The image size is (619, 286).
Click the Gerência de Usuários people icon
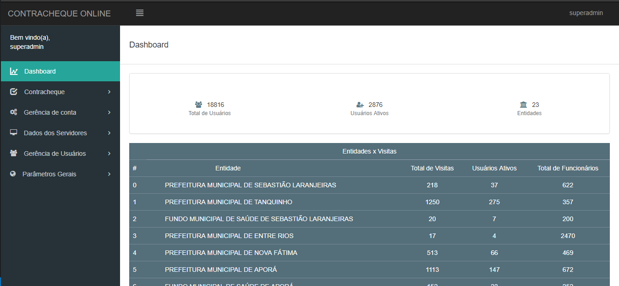point(14,154)
